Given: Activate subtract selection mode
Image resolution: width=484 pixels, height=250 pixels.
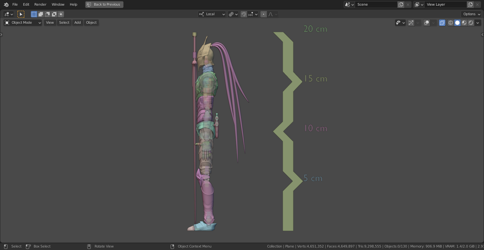Looking at the screenshot, I should [x=47, y=14].
